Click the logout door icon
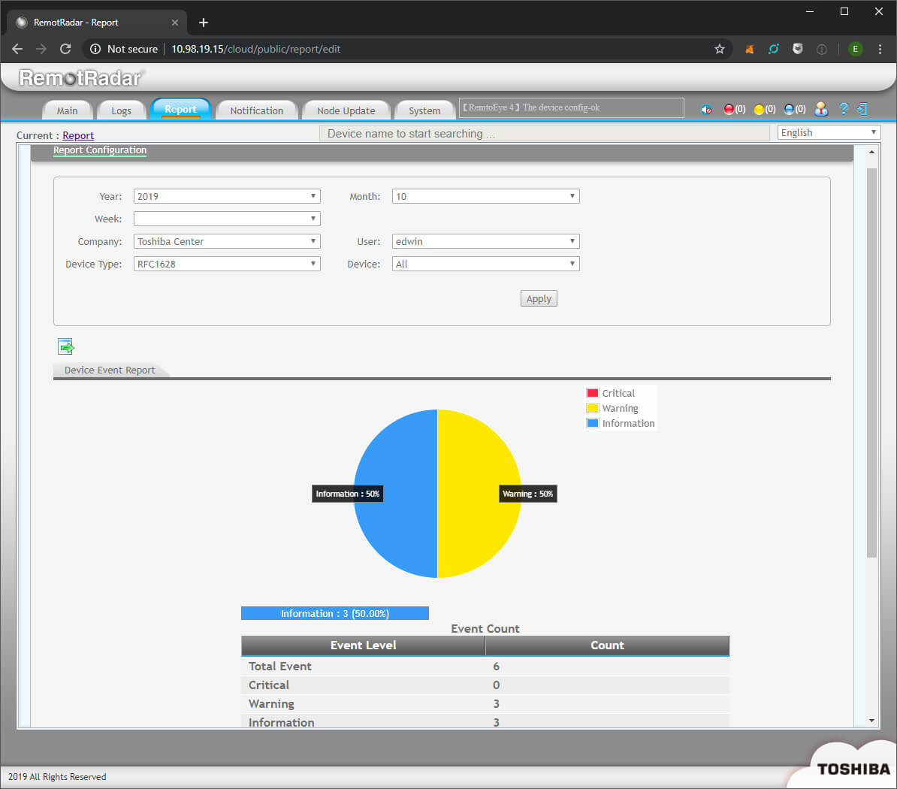 862,110
